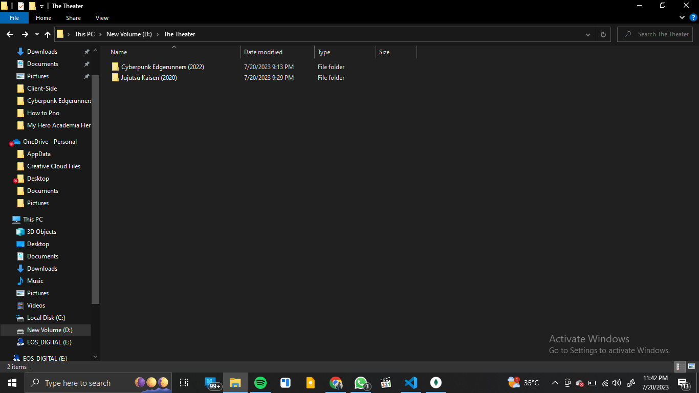
Task: Switch to Details view layout
Action: click(680, 366)
